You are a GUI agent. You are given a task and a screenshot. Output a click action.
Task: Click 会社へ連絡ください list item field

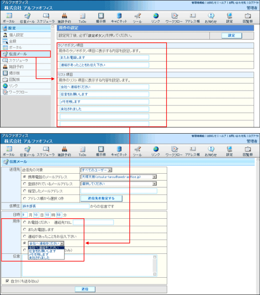[x=104, y=87]
